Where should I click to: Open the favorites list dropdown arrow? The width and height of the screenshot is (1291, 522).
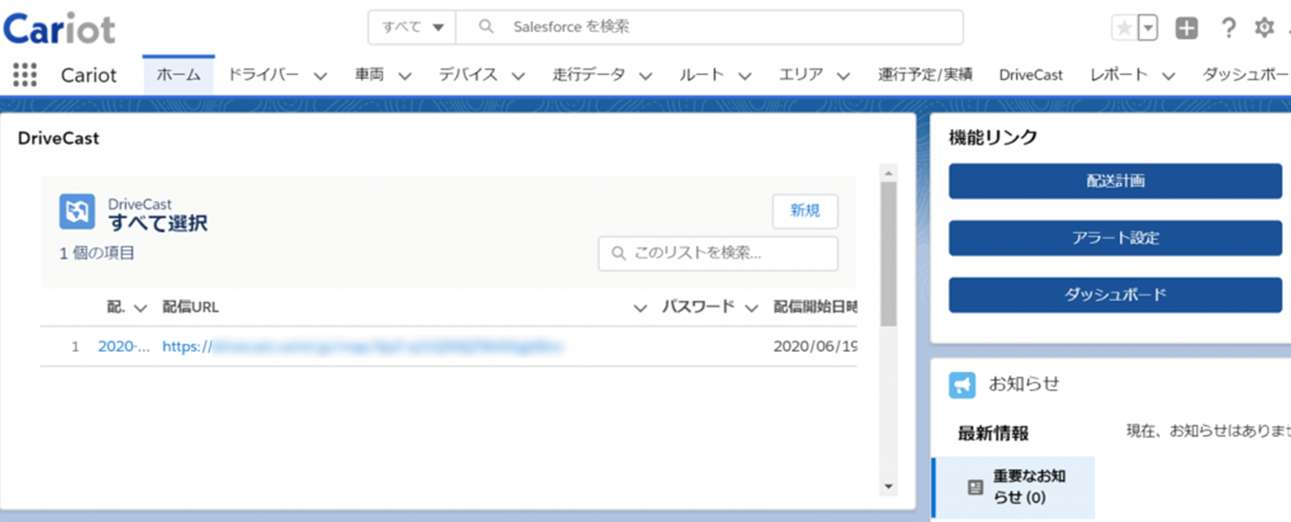tap(1147, 28)
